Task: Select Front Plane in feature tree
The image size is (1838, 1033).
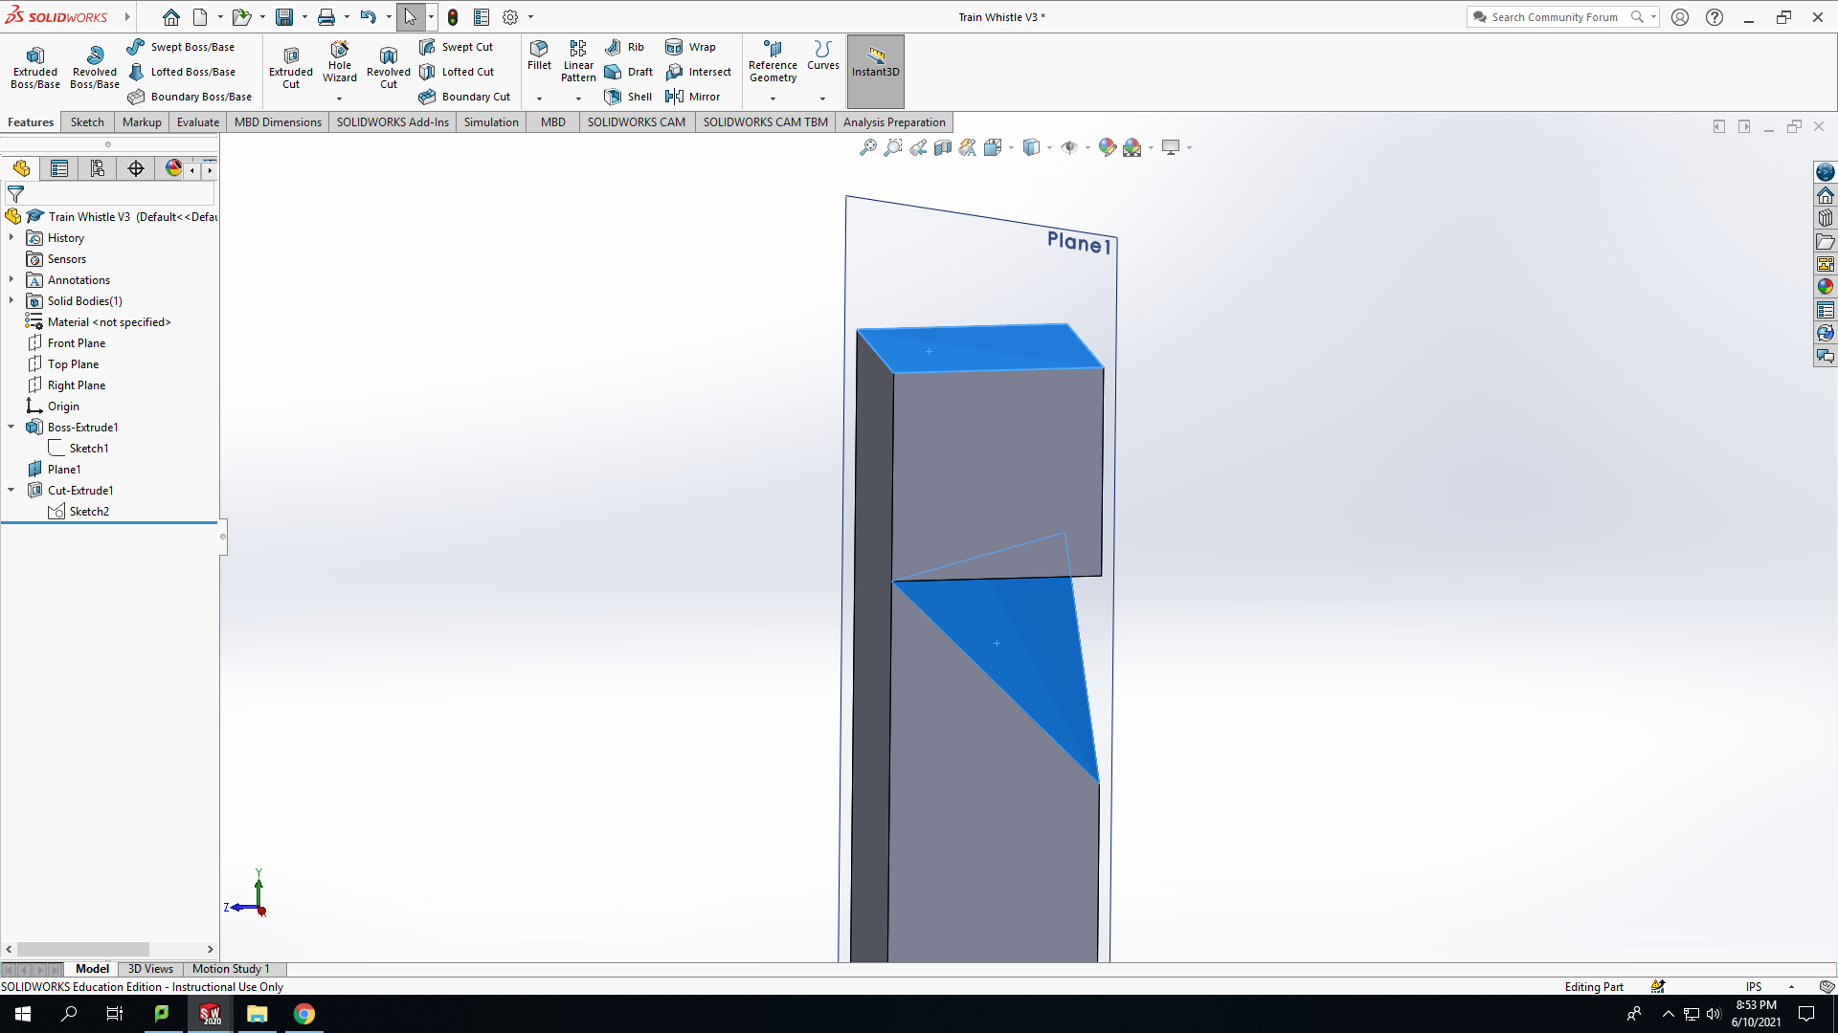Action: tap(77, 343)
